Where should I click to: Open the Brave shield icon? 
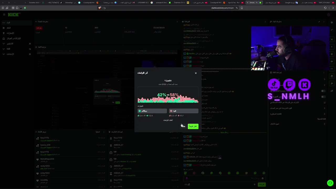pos(100,8)
